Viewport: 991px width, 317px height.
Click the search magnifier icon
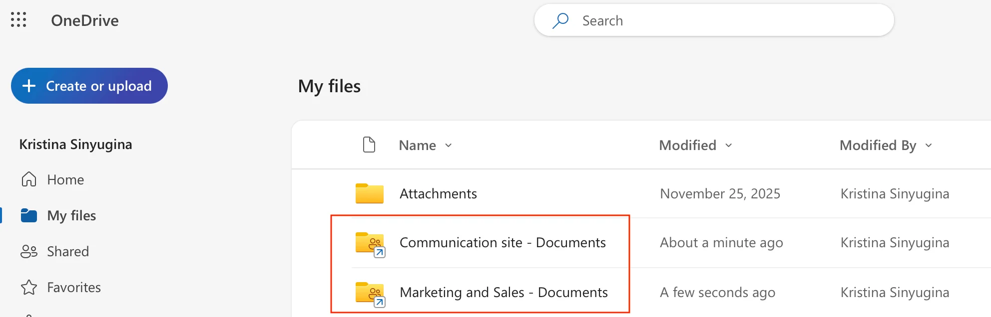click(560, 20)
